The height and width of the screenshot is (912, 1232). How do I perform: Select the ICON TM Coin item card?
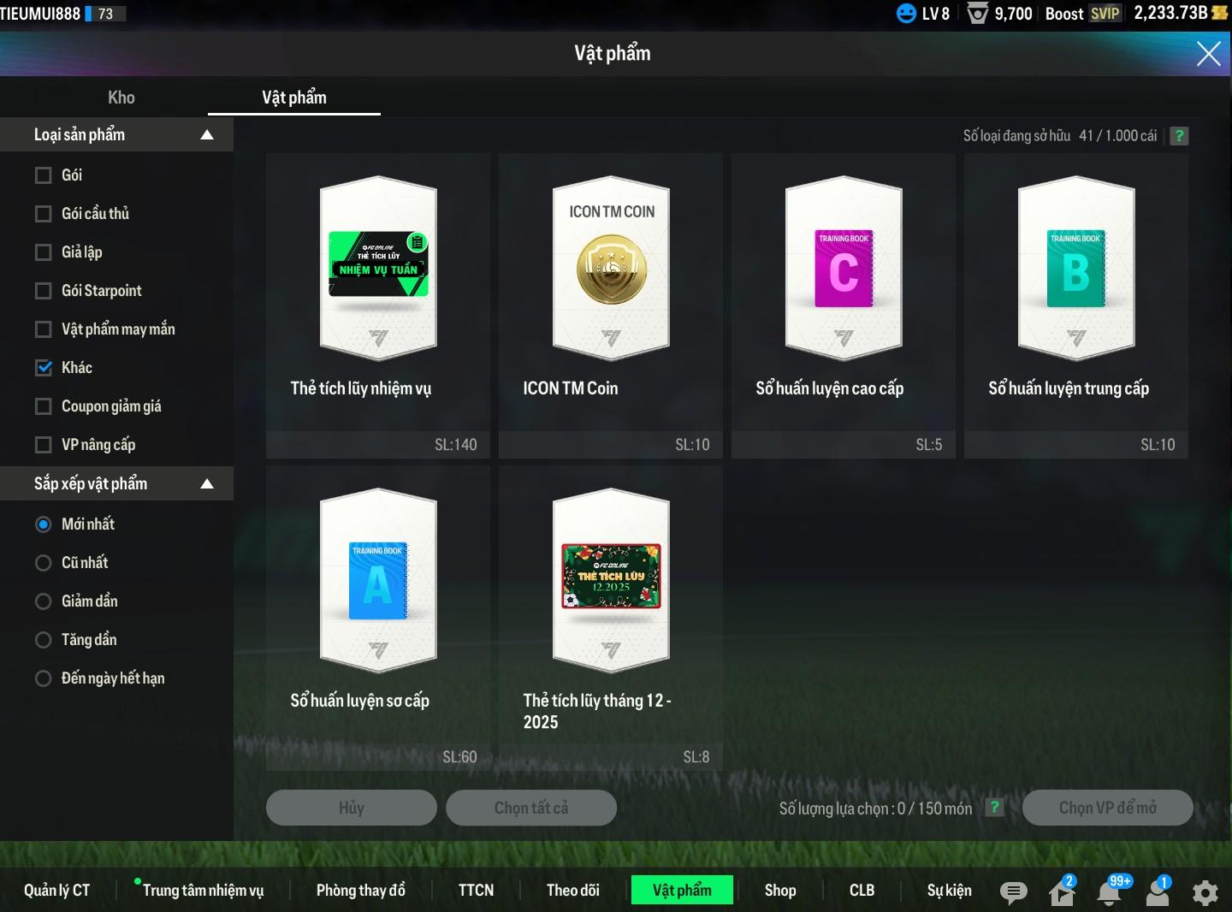[611, 305]
